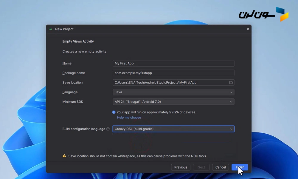Viewport: 298px width, 179px height.
Task: Click the greyed-out Next button
Action: pyautogui.click(x=201, y=167)
